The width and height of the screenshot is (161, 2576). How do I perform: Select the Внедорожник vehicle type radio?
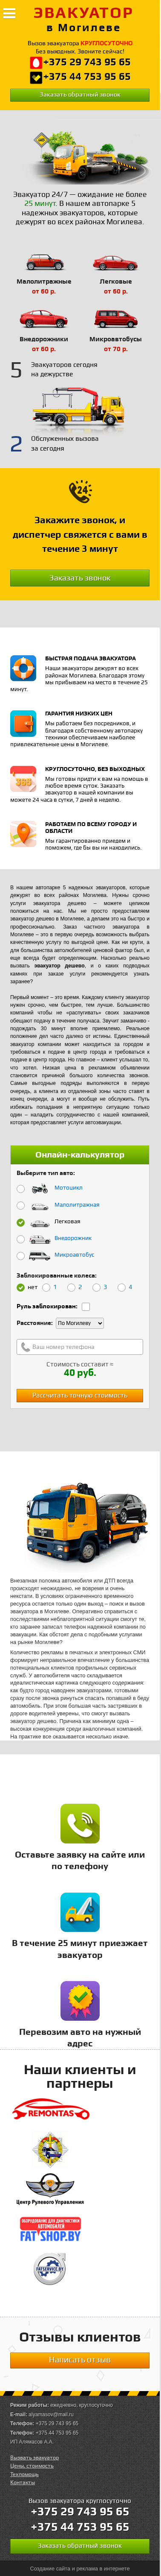click(21, 1238)
